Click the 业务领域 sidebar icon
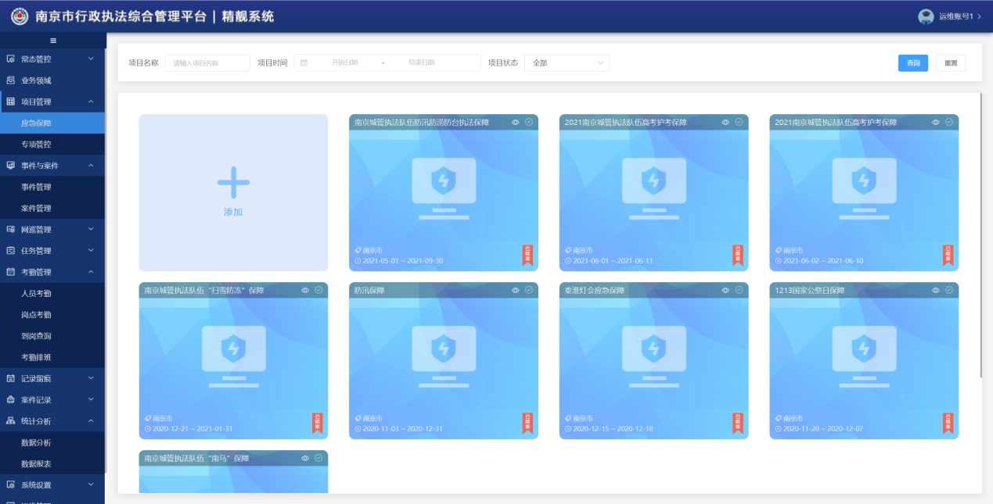 point(11,80)
